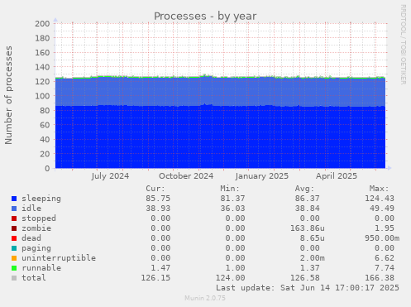Viewport: 411px width, 307px height.
Task: Click the uninterruptible legend label
Action: point(59,258)
